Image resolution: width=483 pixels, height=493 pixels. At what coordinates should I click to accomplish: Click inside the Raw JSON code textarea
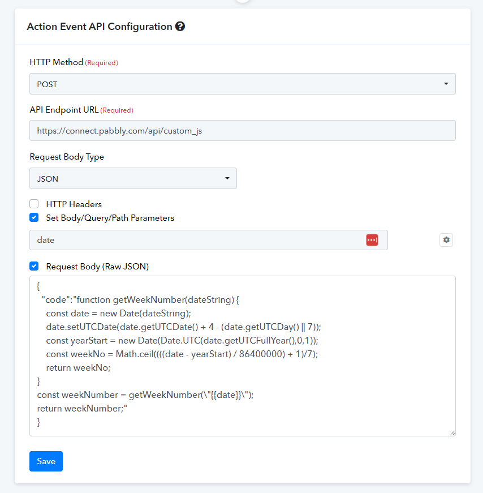pyautogui.click(x=242, y=356)
